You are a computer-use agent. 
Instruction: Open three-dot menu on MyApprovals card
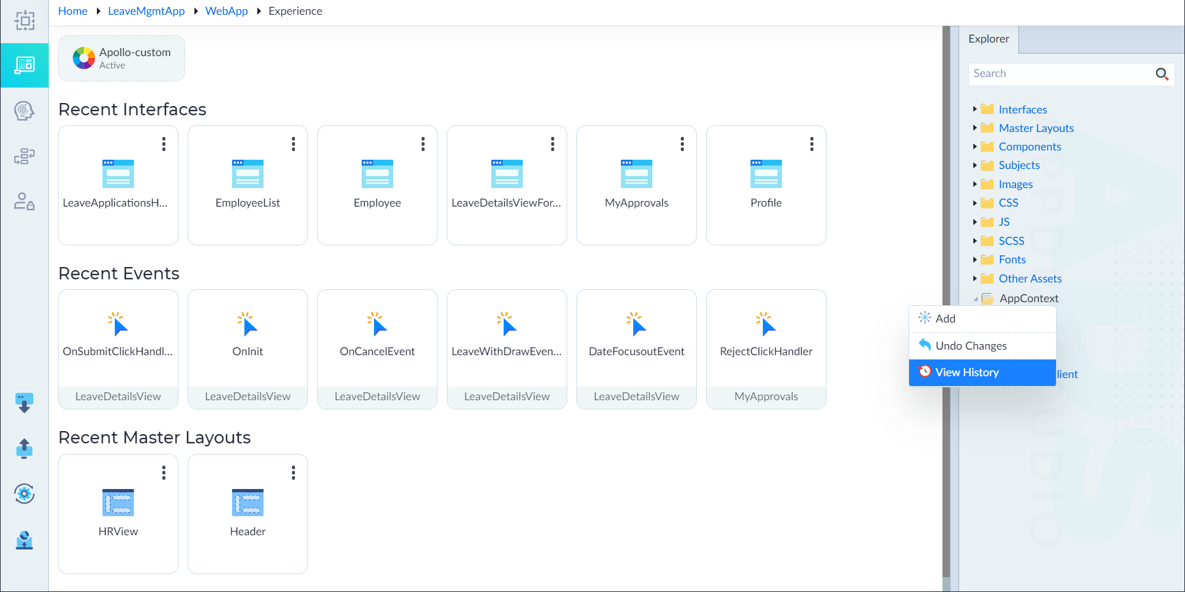coord(682,144)
